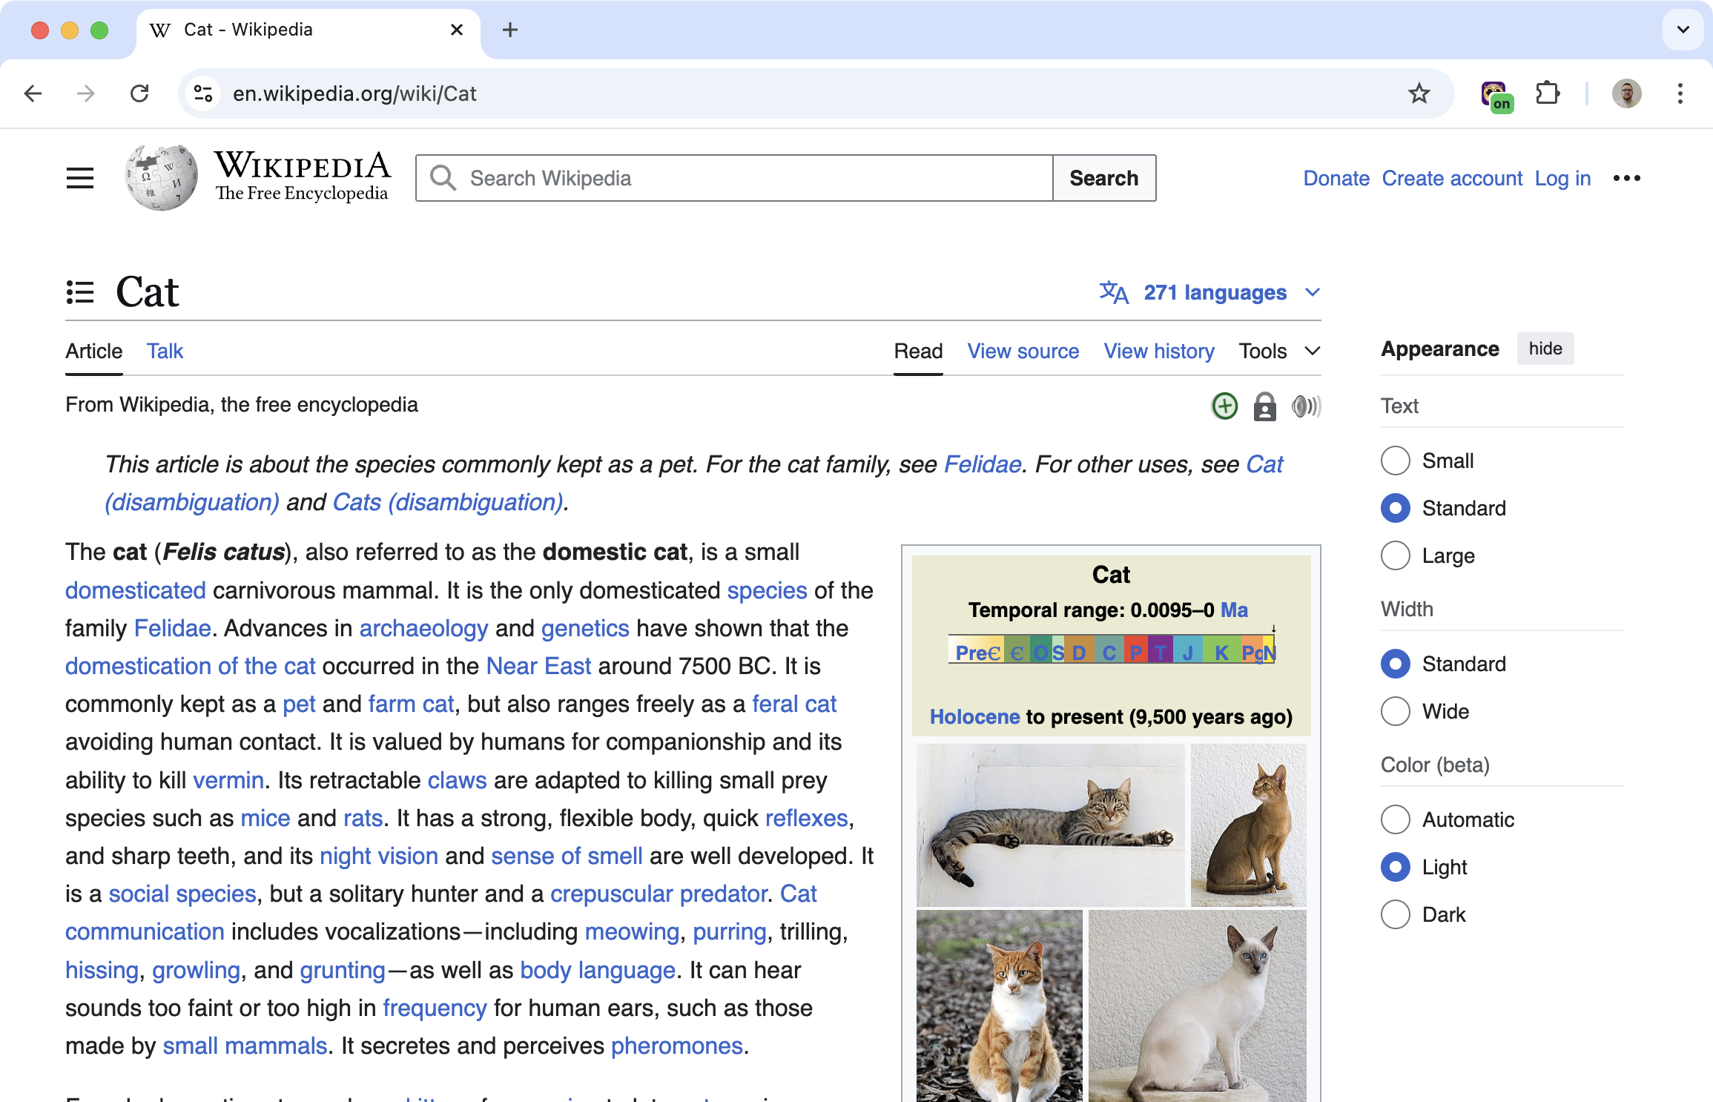This screenshot has width=1713, height=1102.
Task: Open the three-dot personal tools menu
Action: [x=1626, y=178]
